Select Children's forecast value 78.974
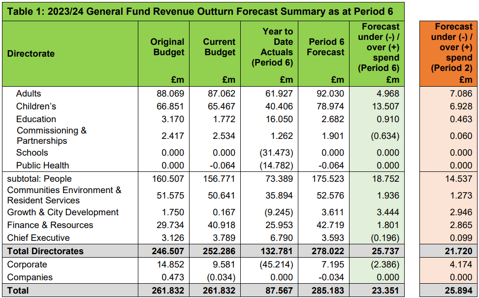 (x=330, y=106)
